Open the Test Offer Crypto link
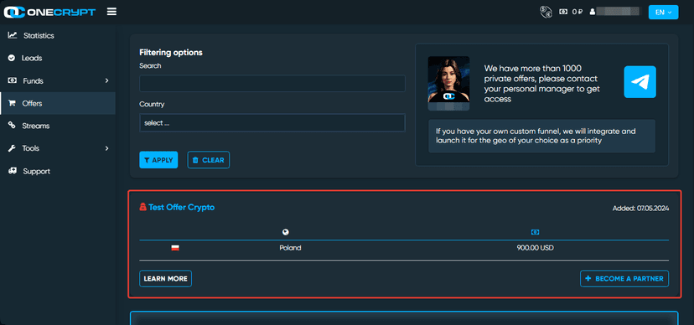This screenshot has width=694, height=325. (182, 207)
